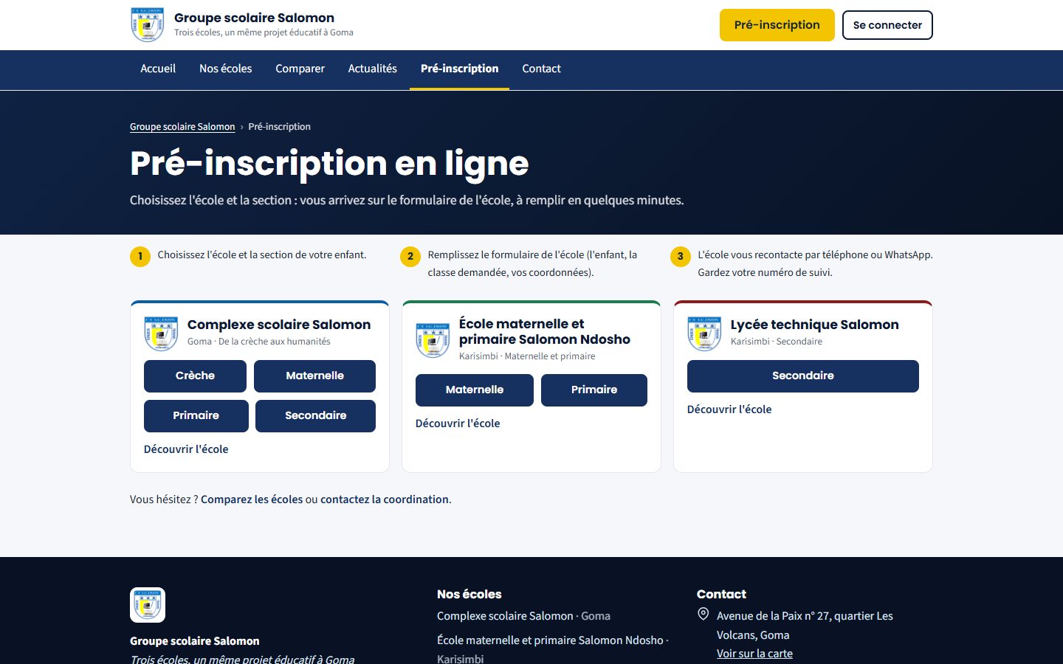Click the Complexe scolaire Salomon card title
This screenshot has width=1063, height=664.
pos(279,325)
